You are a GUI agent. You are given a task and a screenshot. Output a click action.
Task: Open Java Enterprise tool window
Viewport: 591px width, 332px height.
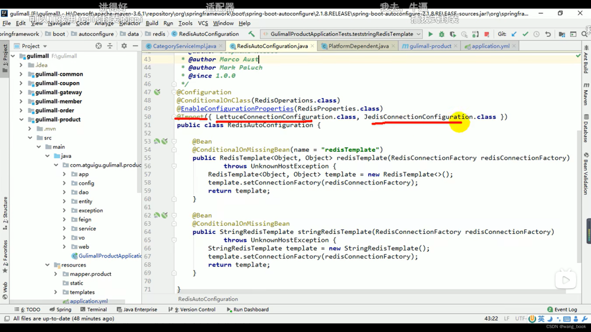137,310
